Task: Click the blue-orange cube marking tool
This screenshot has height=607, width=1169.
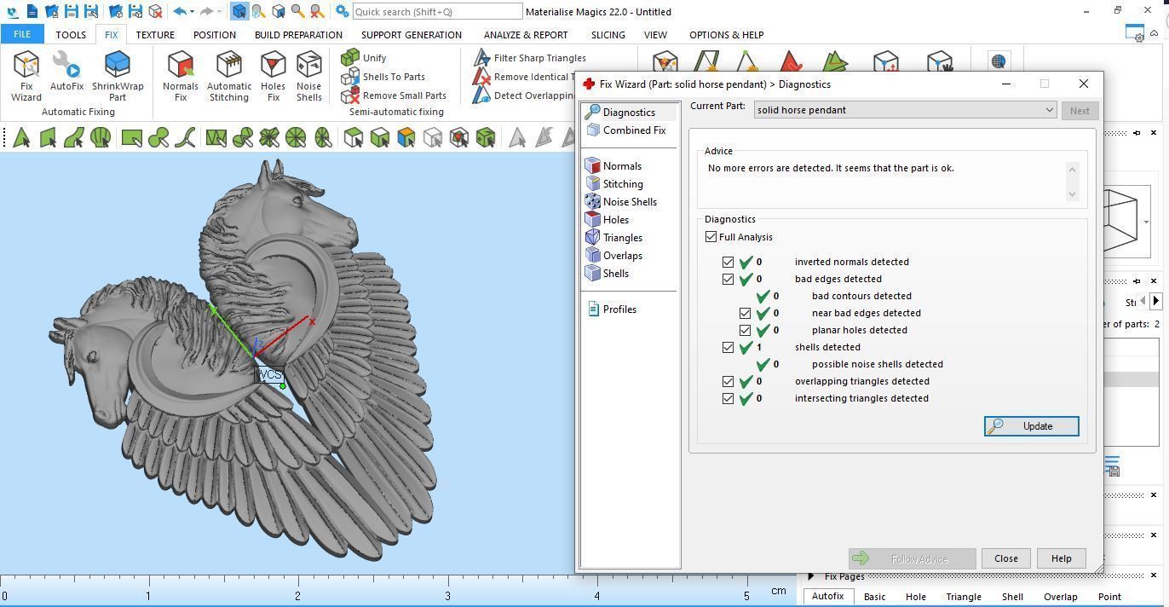Action: pyautogui.click(x=406, y=137)
